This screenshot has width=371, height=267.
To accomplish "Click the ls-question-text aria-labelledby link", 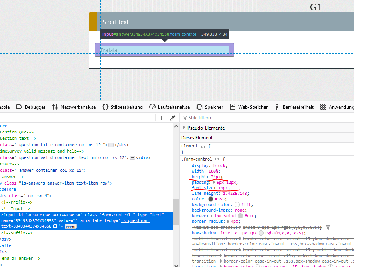I will pyautogui.click(x=135, y=221).
